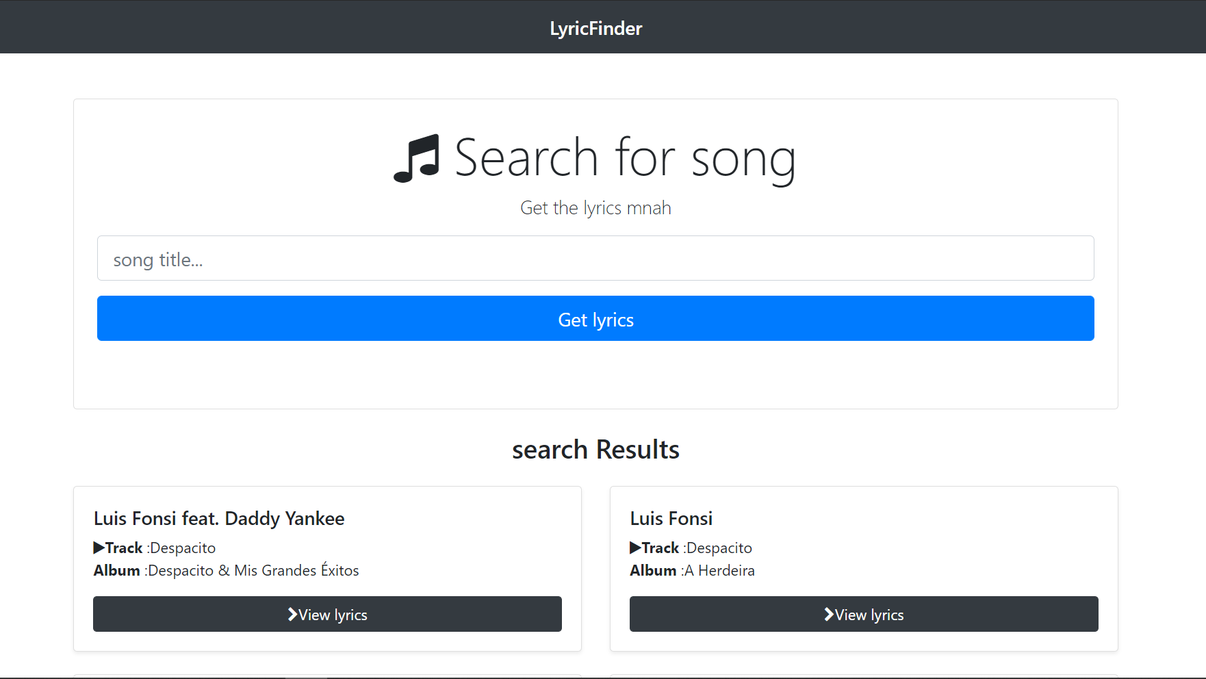Click the play triangle icon in the Daddy Yankee card
The width and height of the screenshot is (1206, 679).
pos(99,548)
